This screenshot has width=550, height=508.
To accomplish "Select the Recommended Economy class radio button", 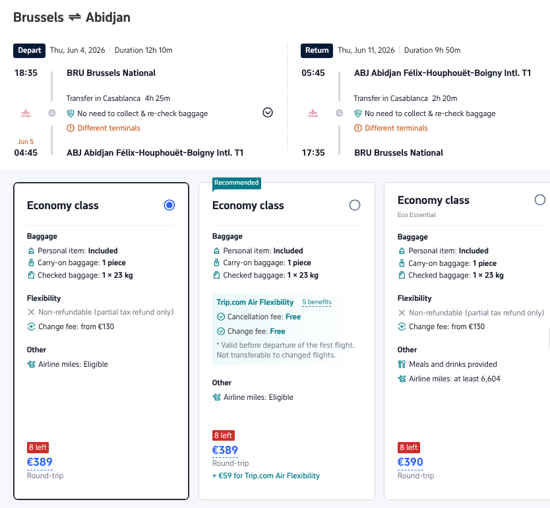I will (x=355, y=205).
